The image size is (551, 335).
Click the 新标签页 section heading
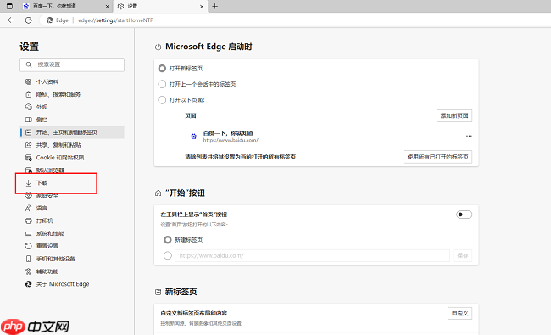[181, 292]
